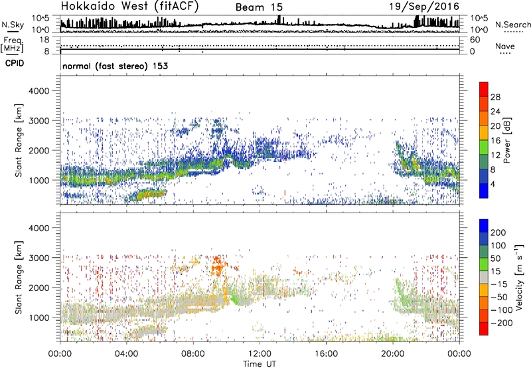
Task: Click the "18" frequency tick label
Action: click(x=44, y=40)
